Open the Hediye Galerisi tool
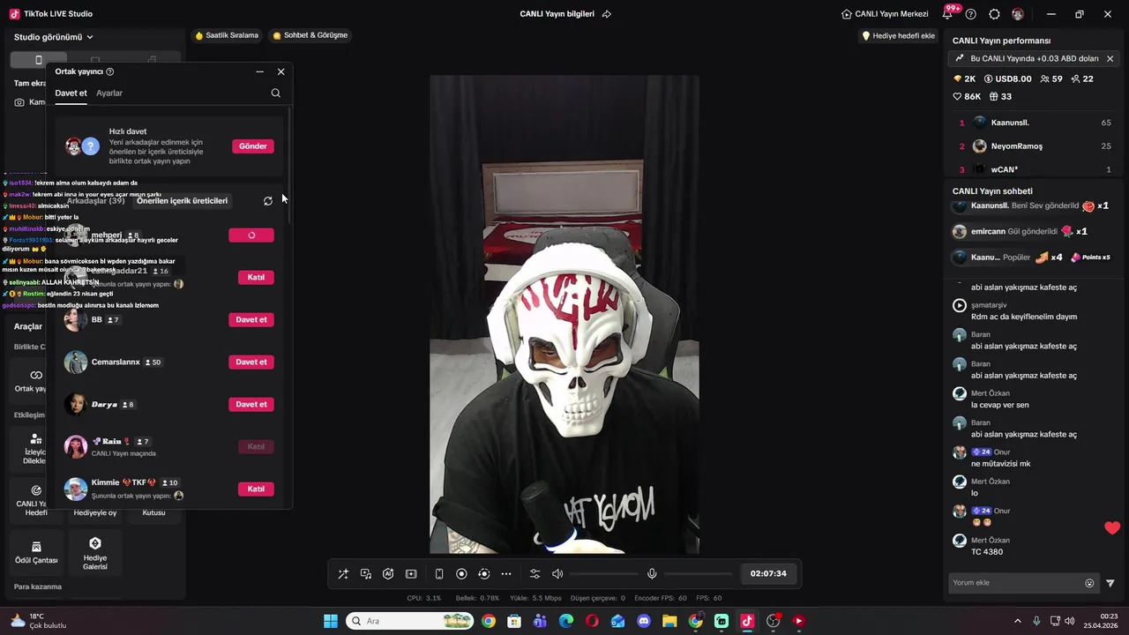1129x635 pixels. tap(95, 553)
